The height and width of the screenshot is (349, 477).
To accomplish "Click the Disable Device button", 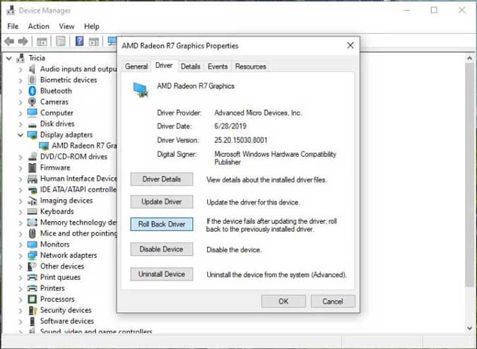I will pyautogui.click(x=162, y=249).
